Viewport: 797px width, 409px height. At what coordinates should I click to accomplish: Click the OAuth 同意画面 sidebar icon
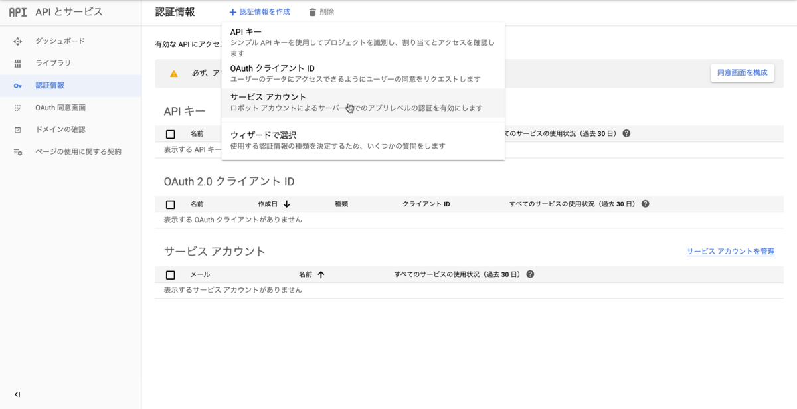pos(18,108)
